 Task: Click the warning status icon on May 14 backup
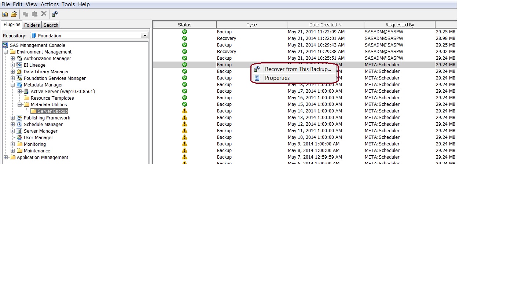pyautogui.click(x=184, y=111)
